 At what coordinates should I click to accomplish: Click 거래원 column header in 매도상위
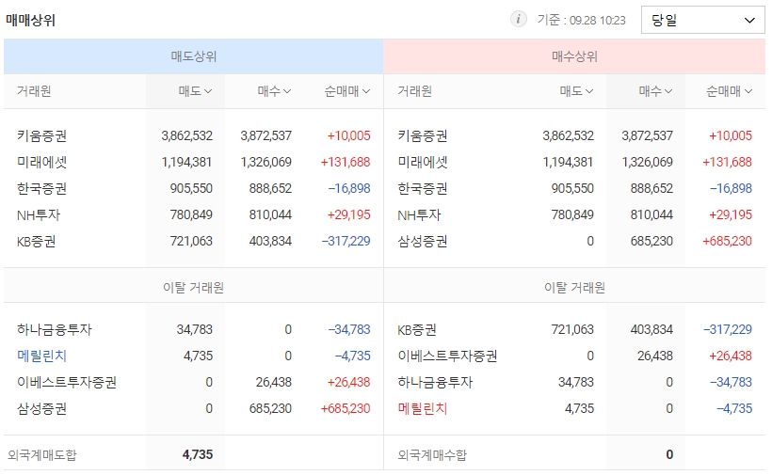tap(34, 91)
